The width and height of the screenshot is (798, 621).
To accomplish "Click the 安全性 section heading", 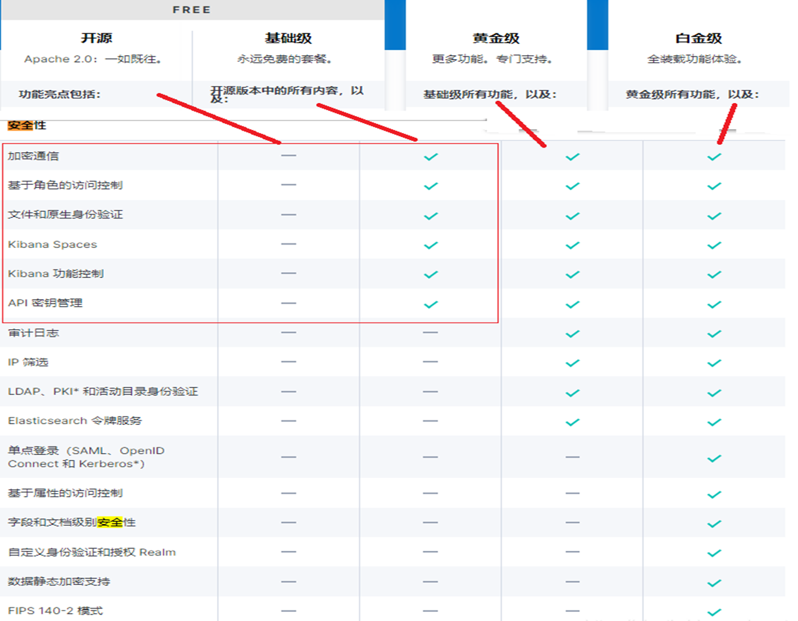I will coord(27,125).
